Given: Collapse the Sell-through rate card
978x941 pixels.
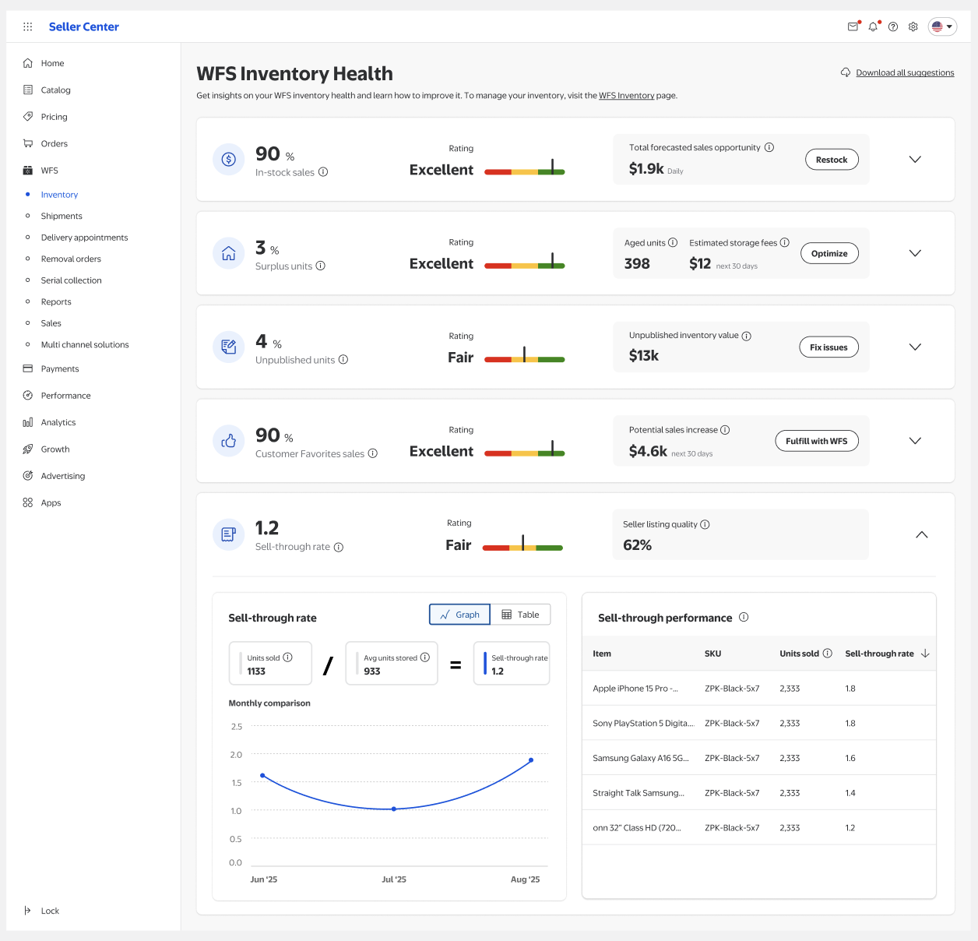Looking at the screenshot, I should click(921, 535).
